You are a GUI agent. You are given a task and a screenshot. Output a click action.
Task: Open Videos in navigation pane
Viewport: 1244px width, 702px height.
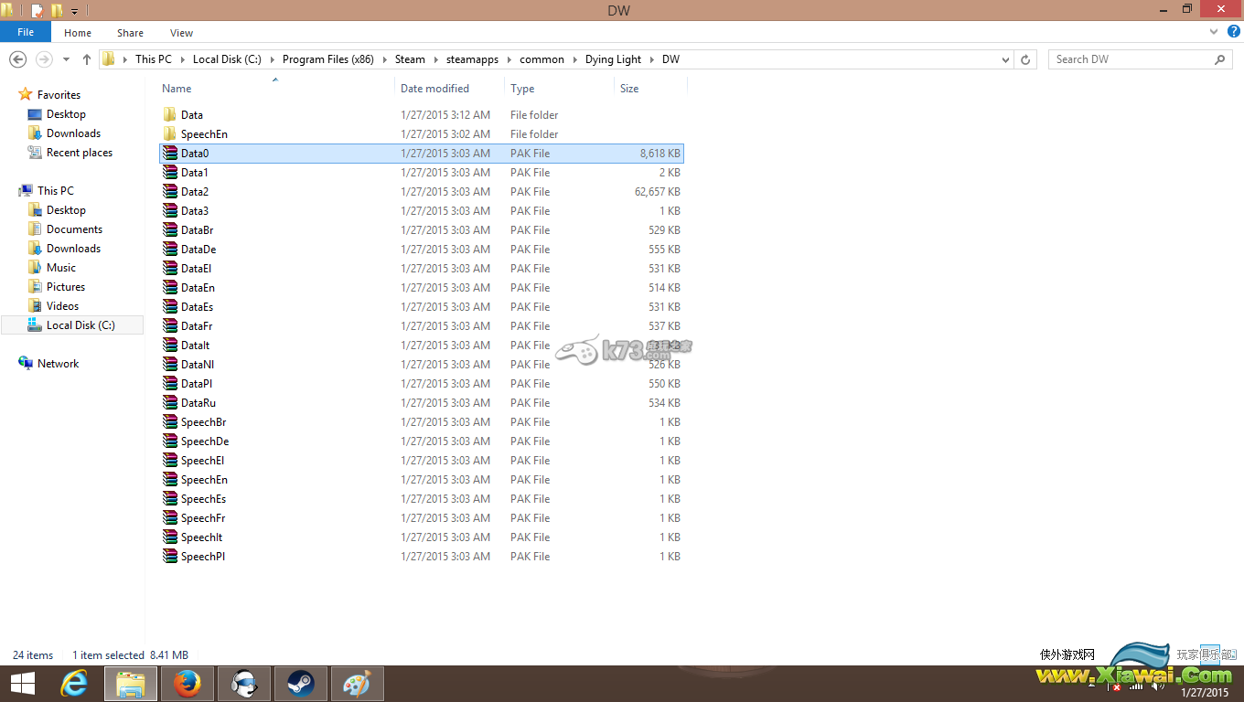click(x=63, y=306)
